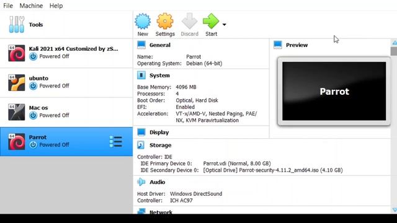The width and height of the screenshot is (397, 223).
Task: Click the Audio section speaker icon
Action: coord(141,182)
